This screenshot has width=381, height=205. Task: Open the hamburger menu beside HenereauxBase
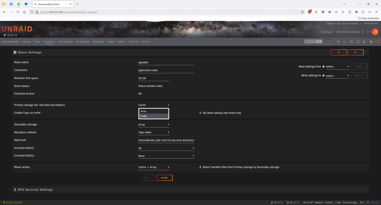tap(368, 32)
